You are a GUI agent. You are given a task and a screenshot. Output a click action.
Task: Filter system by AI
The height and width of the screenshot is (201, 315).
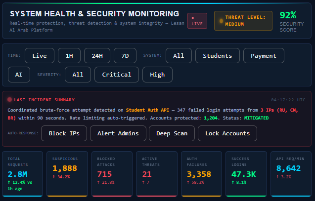point(19,75)
